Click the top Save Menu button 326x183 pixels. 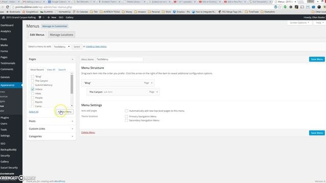point(317,59)
